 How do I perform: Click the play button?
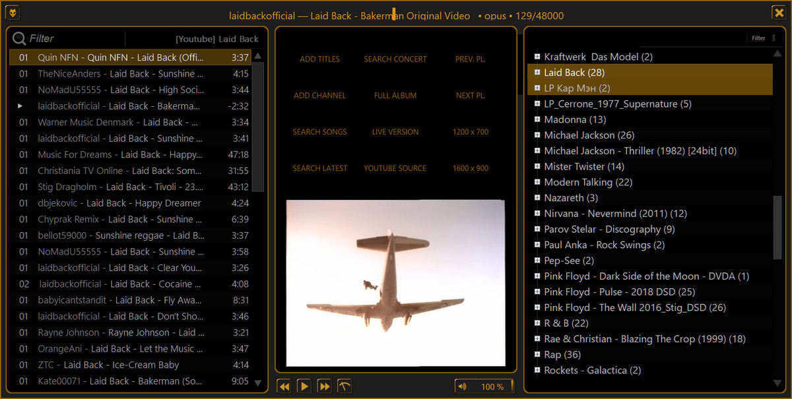tap(304, 386)
